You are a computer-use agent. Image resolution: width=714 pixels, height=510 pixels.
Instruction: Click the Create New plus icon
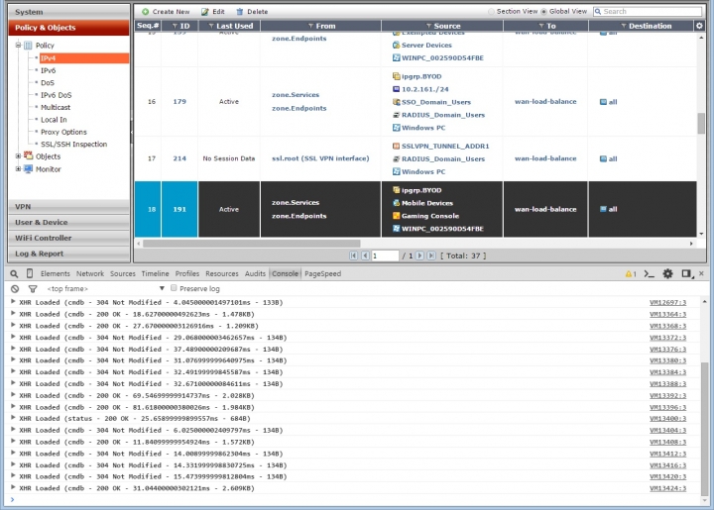(145, 11)
